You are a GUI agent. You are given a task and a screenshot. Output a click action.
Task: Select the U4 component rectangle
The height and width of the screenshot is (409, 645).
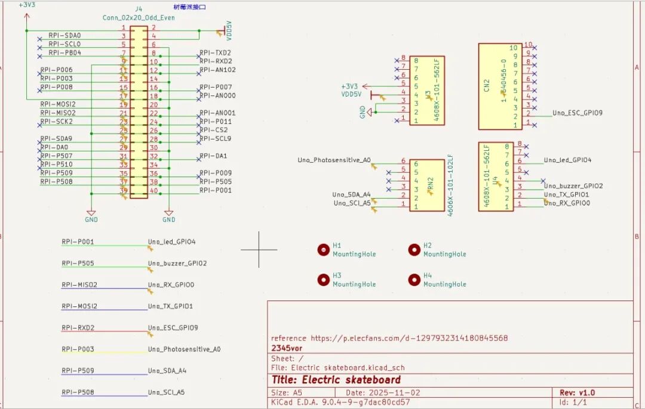[496, 176]
